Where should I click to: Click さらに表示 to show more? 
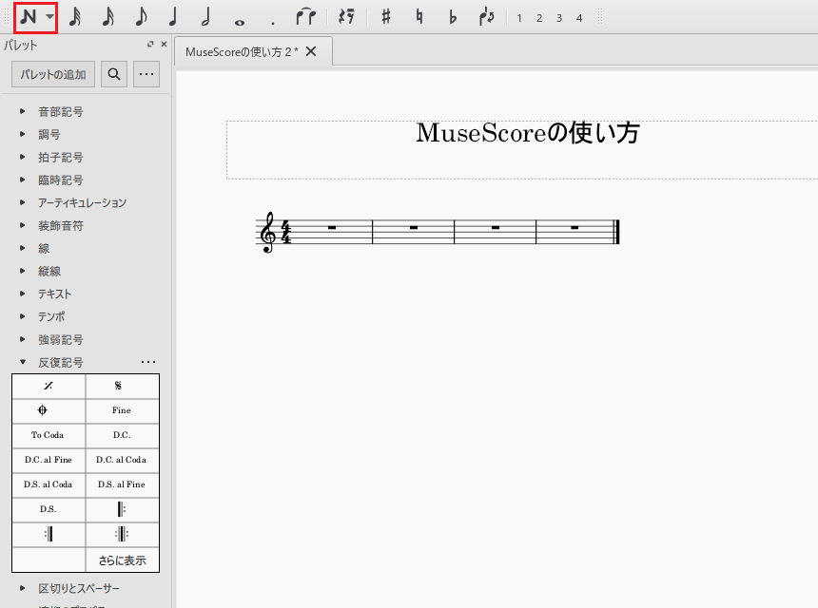coord(123,560)
